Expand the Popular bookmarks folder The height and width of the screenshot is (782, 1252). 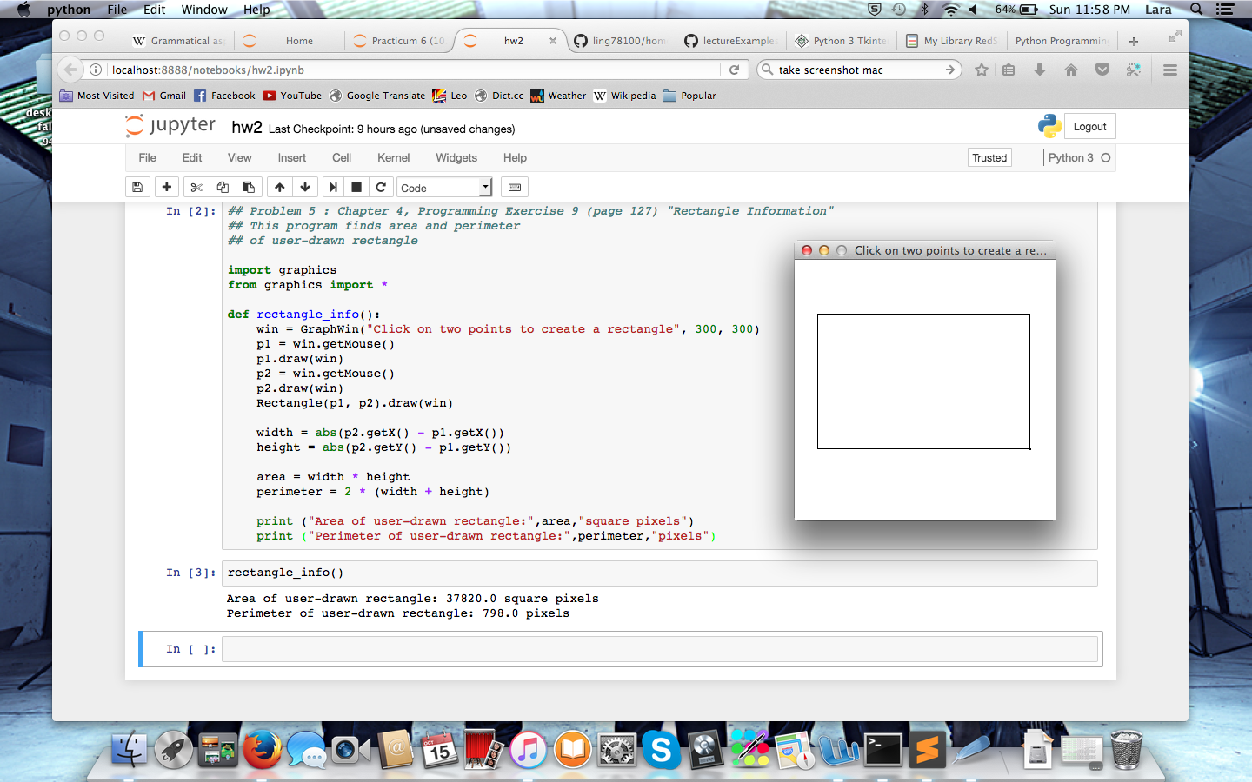689,96
